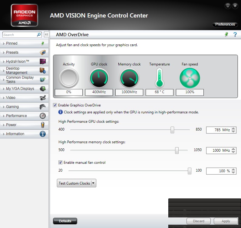Screen dimensions: 241x228
Task: Click the Performance gauge icon
Action: (43, 116)
